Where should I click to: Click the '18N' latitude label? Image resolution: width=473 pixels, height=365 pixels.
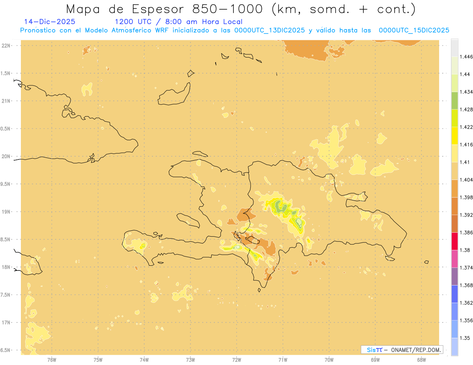pyautogui.click(x=6, y=267)
